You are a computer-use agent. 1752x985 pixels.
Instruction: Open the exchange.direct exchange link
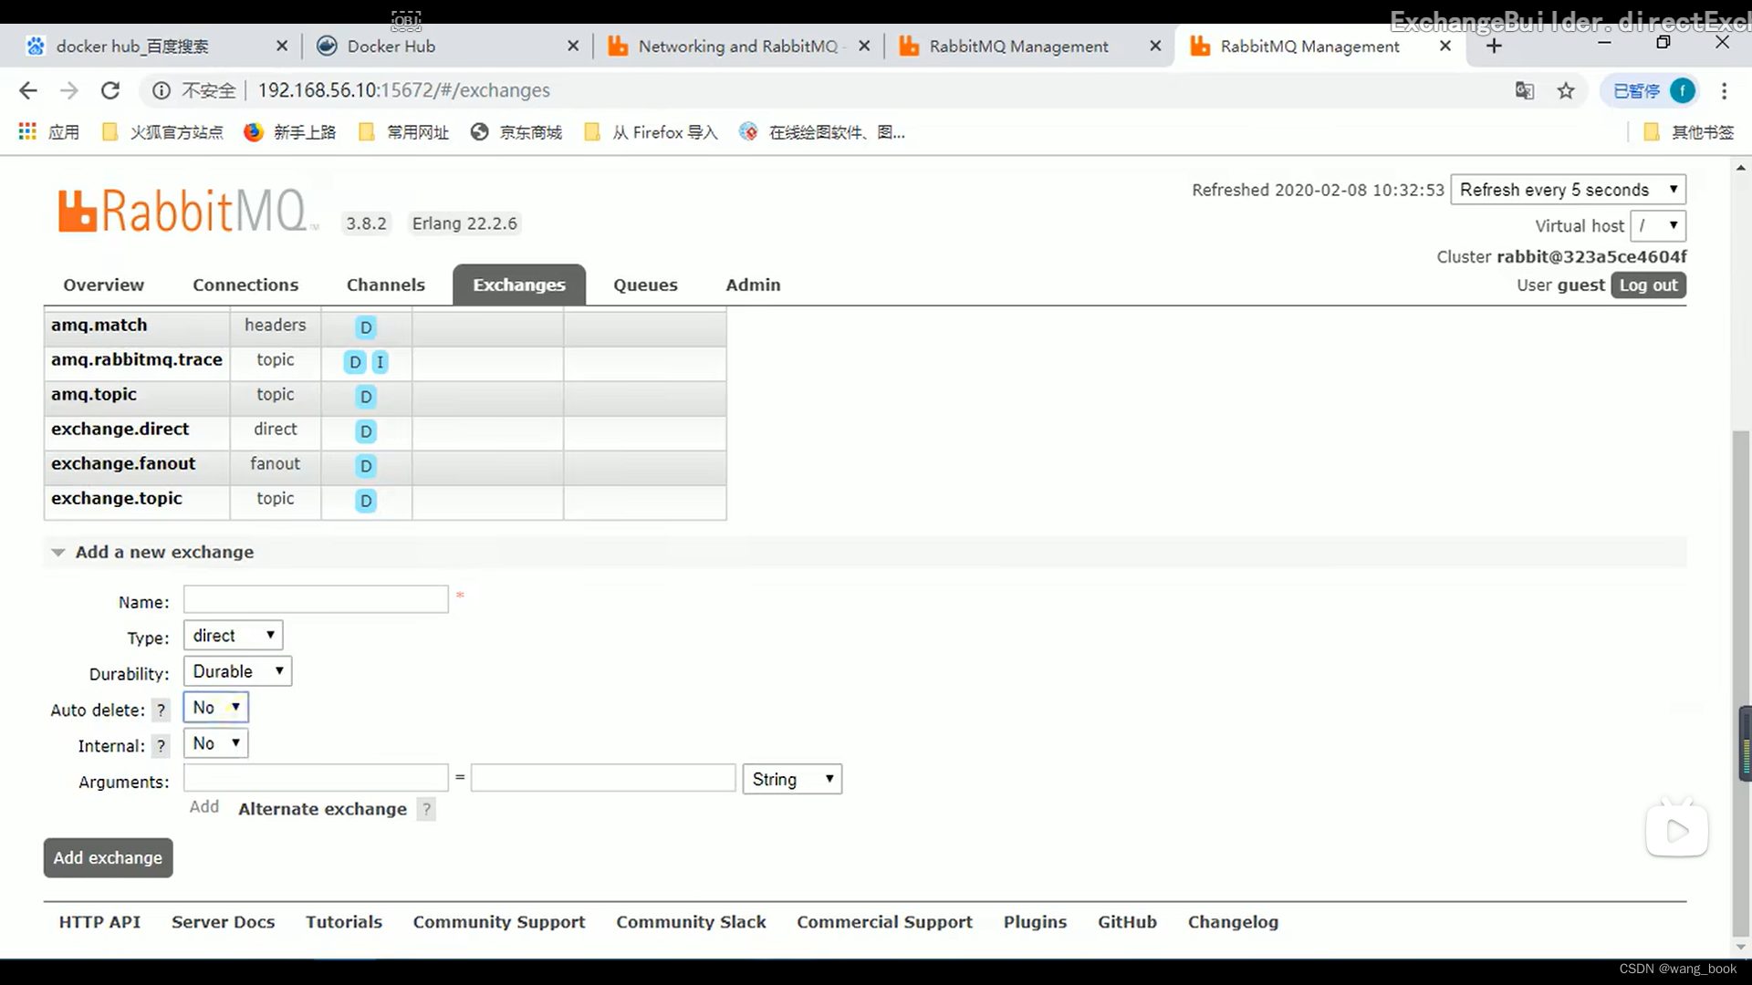coord(120,429)
